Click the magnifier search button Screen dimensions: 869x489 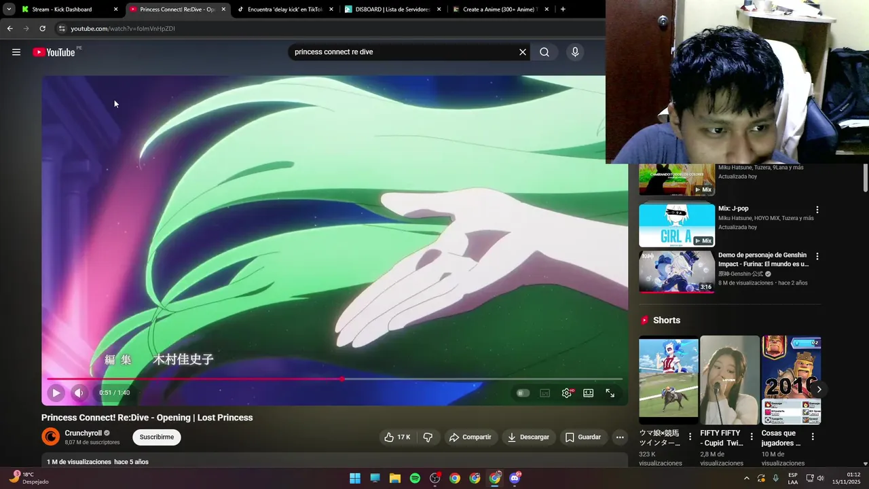tap(544, 52)
